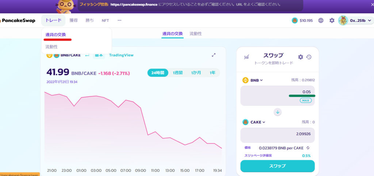The width and height of the screenshot is (374, 176).
Task: Click price text 0.0238179 BNB per CAKE
Action: [281, 148]
